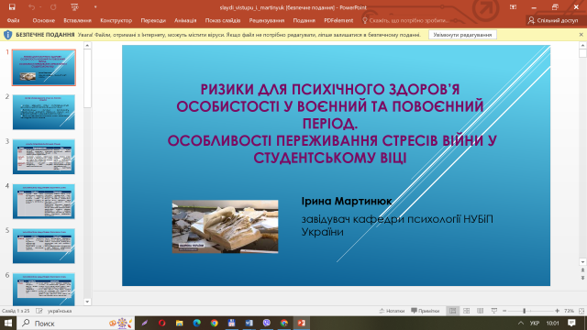Click Увімкнути редагування button

(462, 35)
